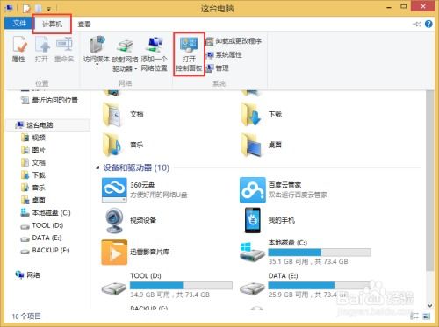
Task: Click the blue help question mark icon
Action: tap(428, 24)
